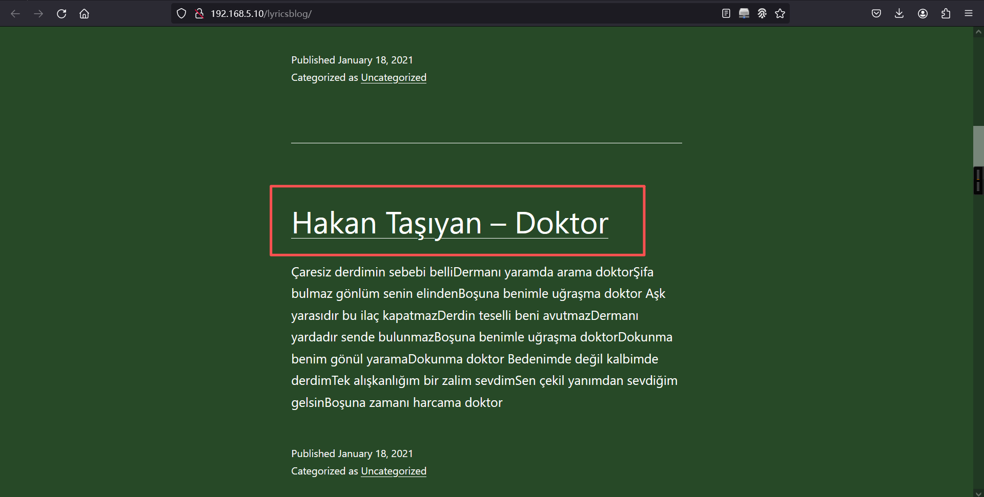Open the top Uncategorized category link
This screenshot has height=497, width=984.
pyautogui.click(x=394, y=77)
